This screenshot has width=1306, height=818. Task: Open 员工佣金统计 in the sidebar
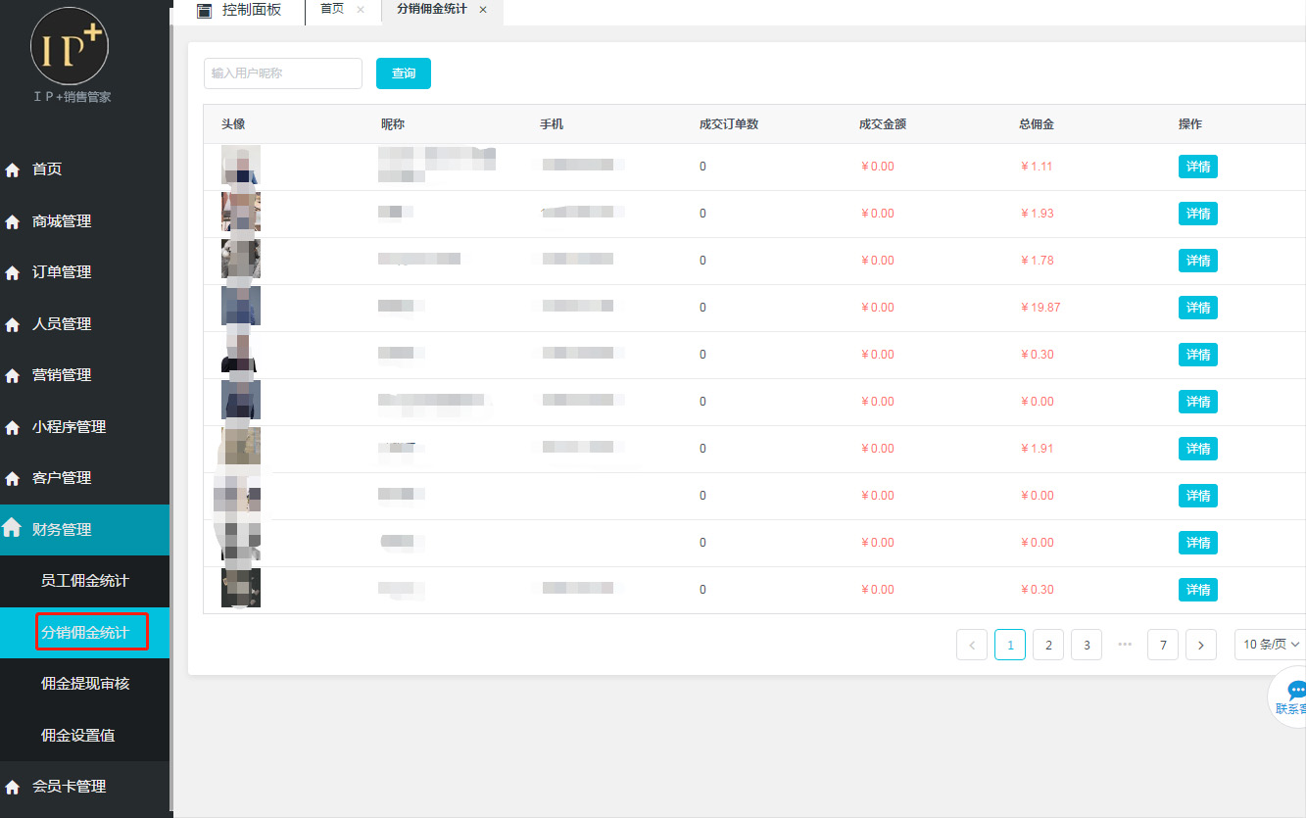85,581
